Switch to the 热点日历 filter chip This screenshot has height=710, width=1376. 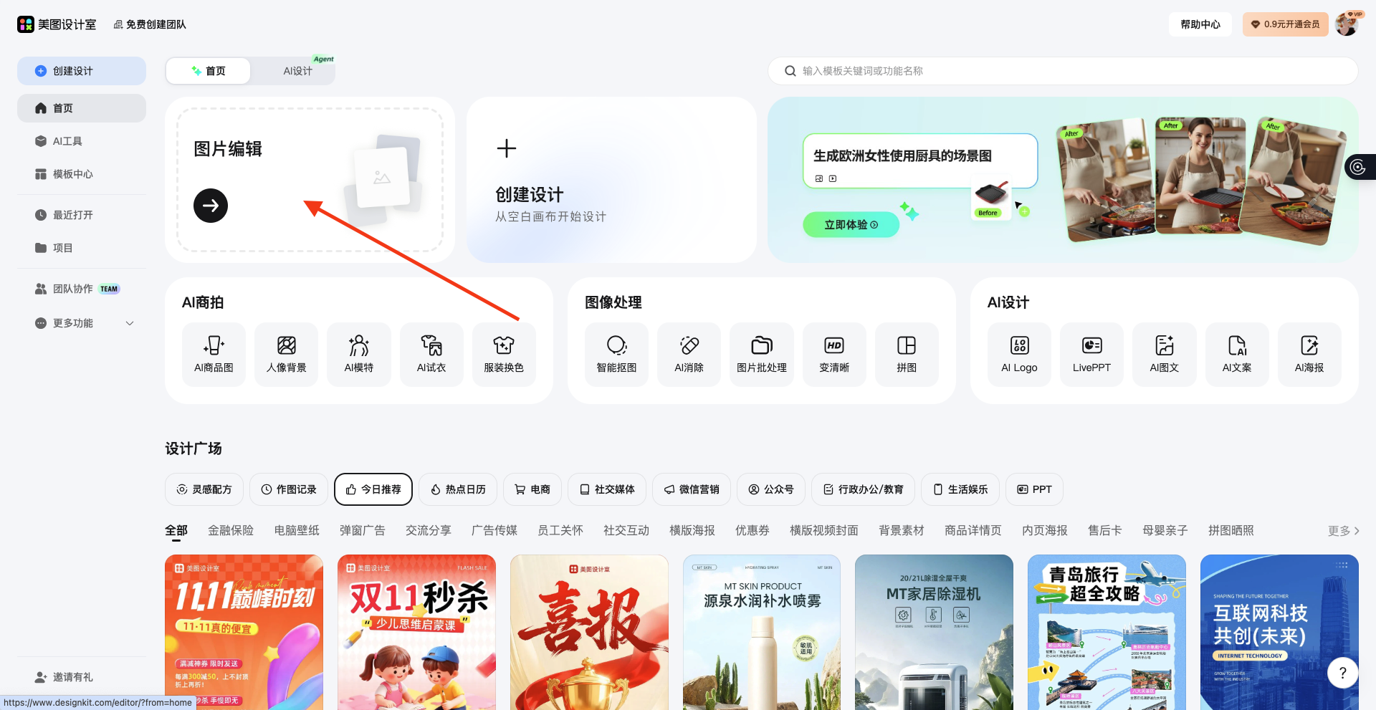tap(458, 489)
